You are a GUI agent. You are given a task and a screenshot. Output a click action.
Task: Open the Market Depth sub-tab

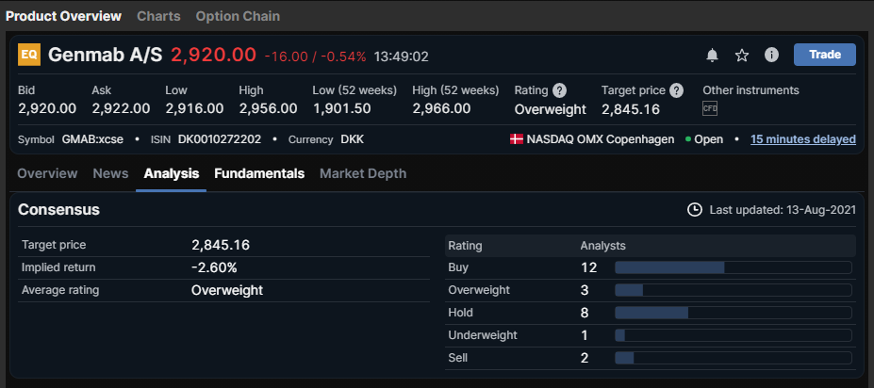coord(363,173)
